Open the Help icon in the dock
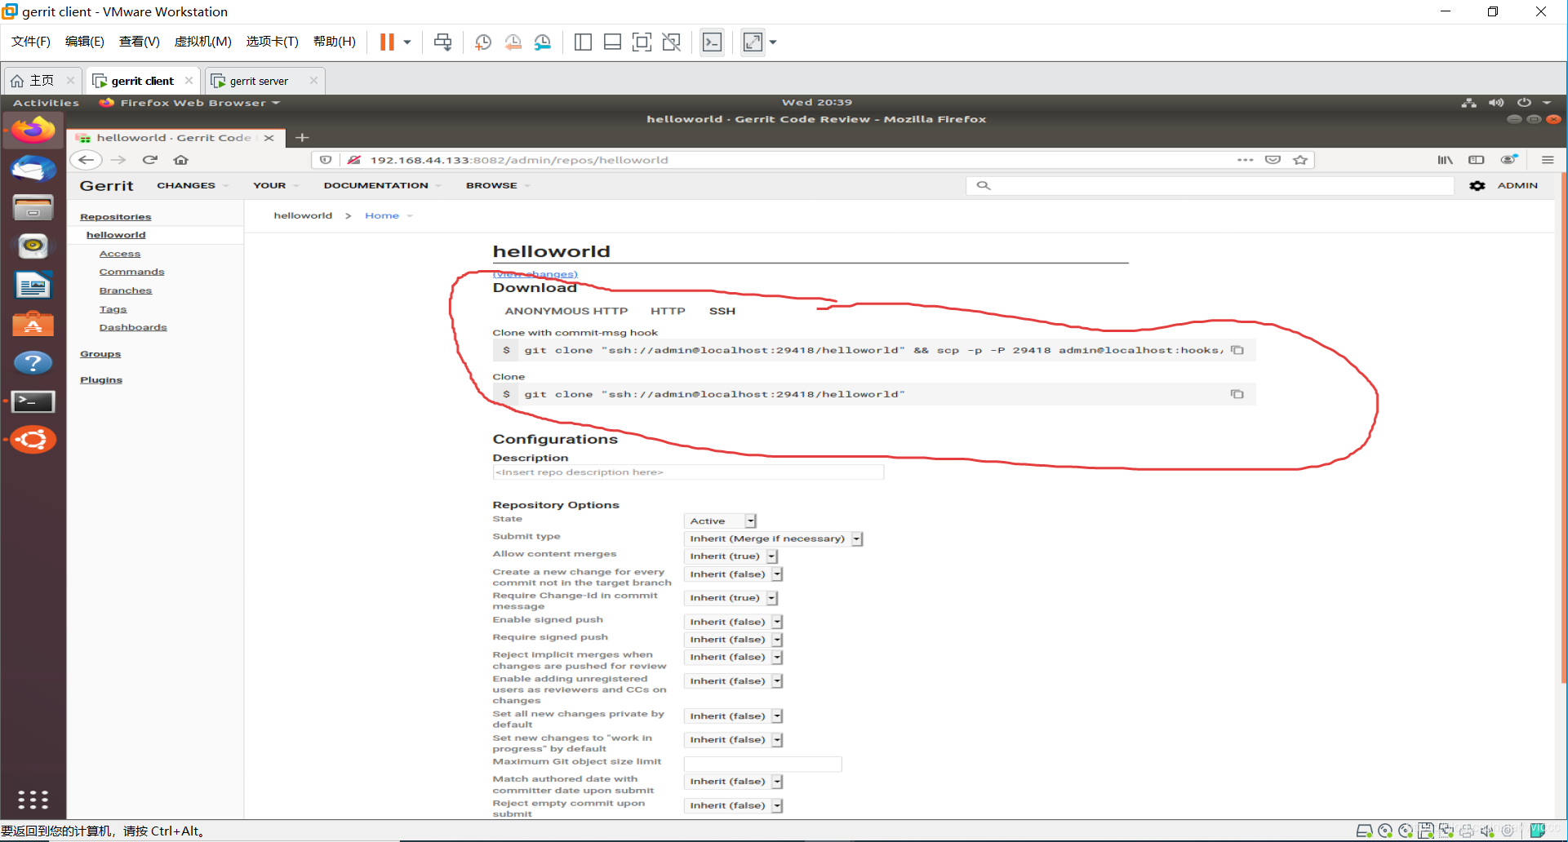Screen dimensions: 1568x842 (33, 363)
